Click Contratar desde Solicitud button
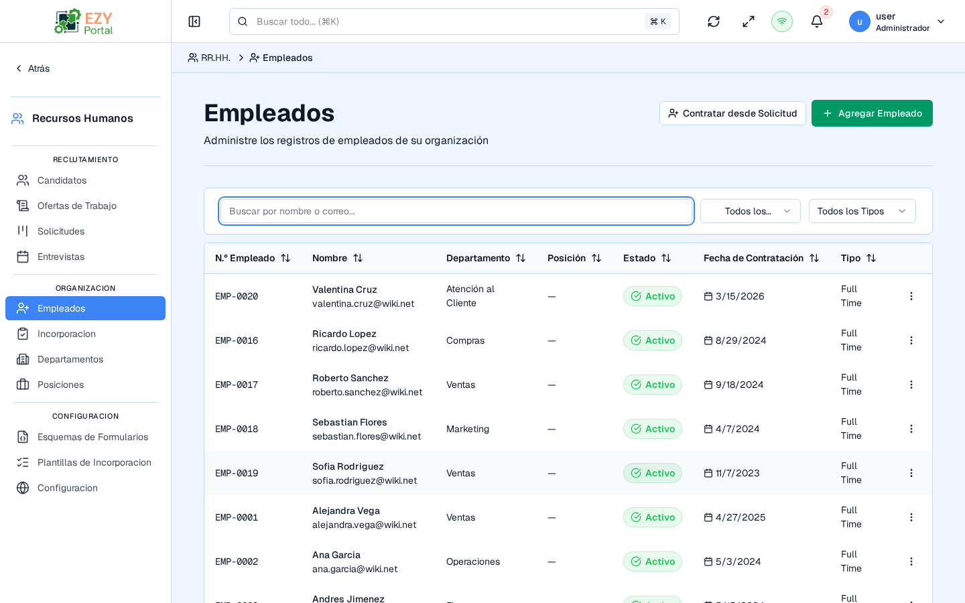 732,113
